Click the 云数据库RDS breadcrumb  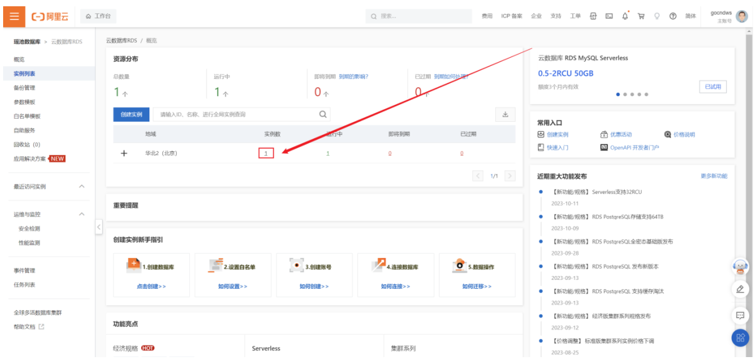(121, 41)
